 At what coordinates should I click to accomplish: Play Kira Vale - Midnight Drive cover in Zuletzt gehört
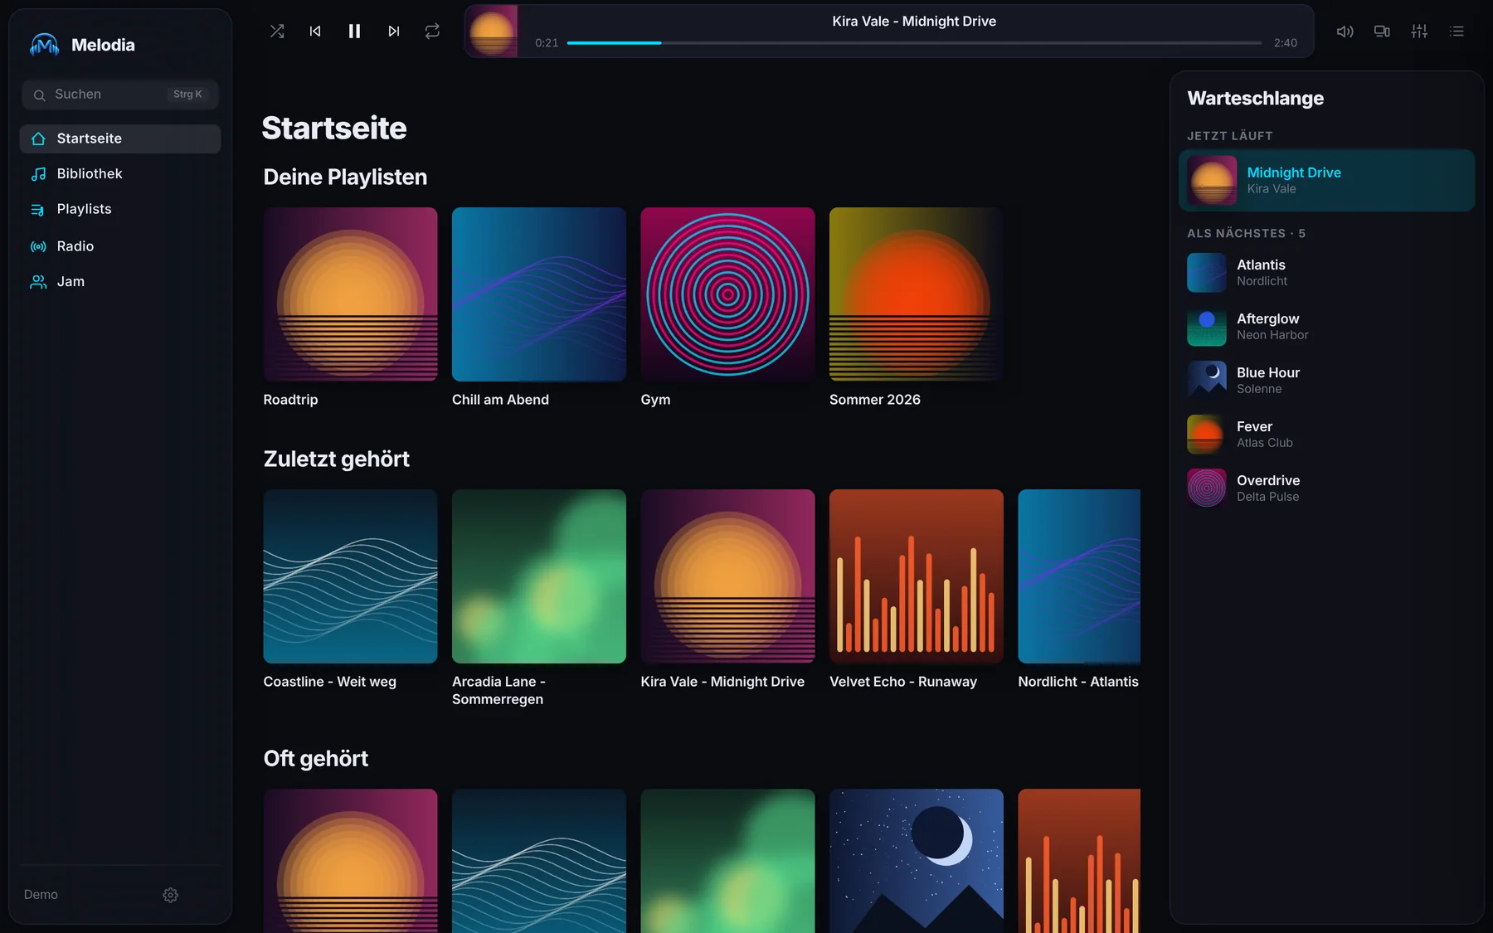727,576
